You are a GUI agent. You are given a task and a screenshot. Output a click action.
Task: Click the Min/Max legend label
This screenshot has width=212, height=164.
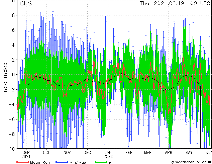tap(78, 162)
